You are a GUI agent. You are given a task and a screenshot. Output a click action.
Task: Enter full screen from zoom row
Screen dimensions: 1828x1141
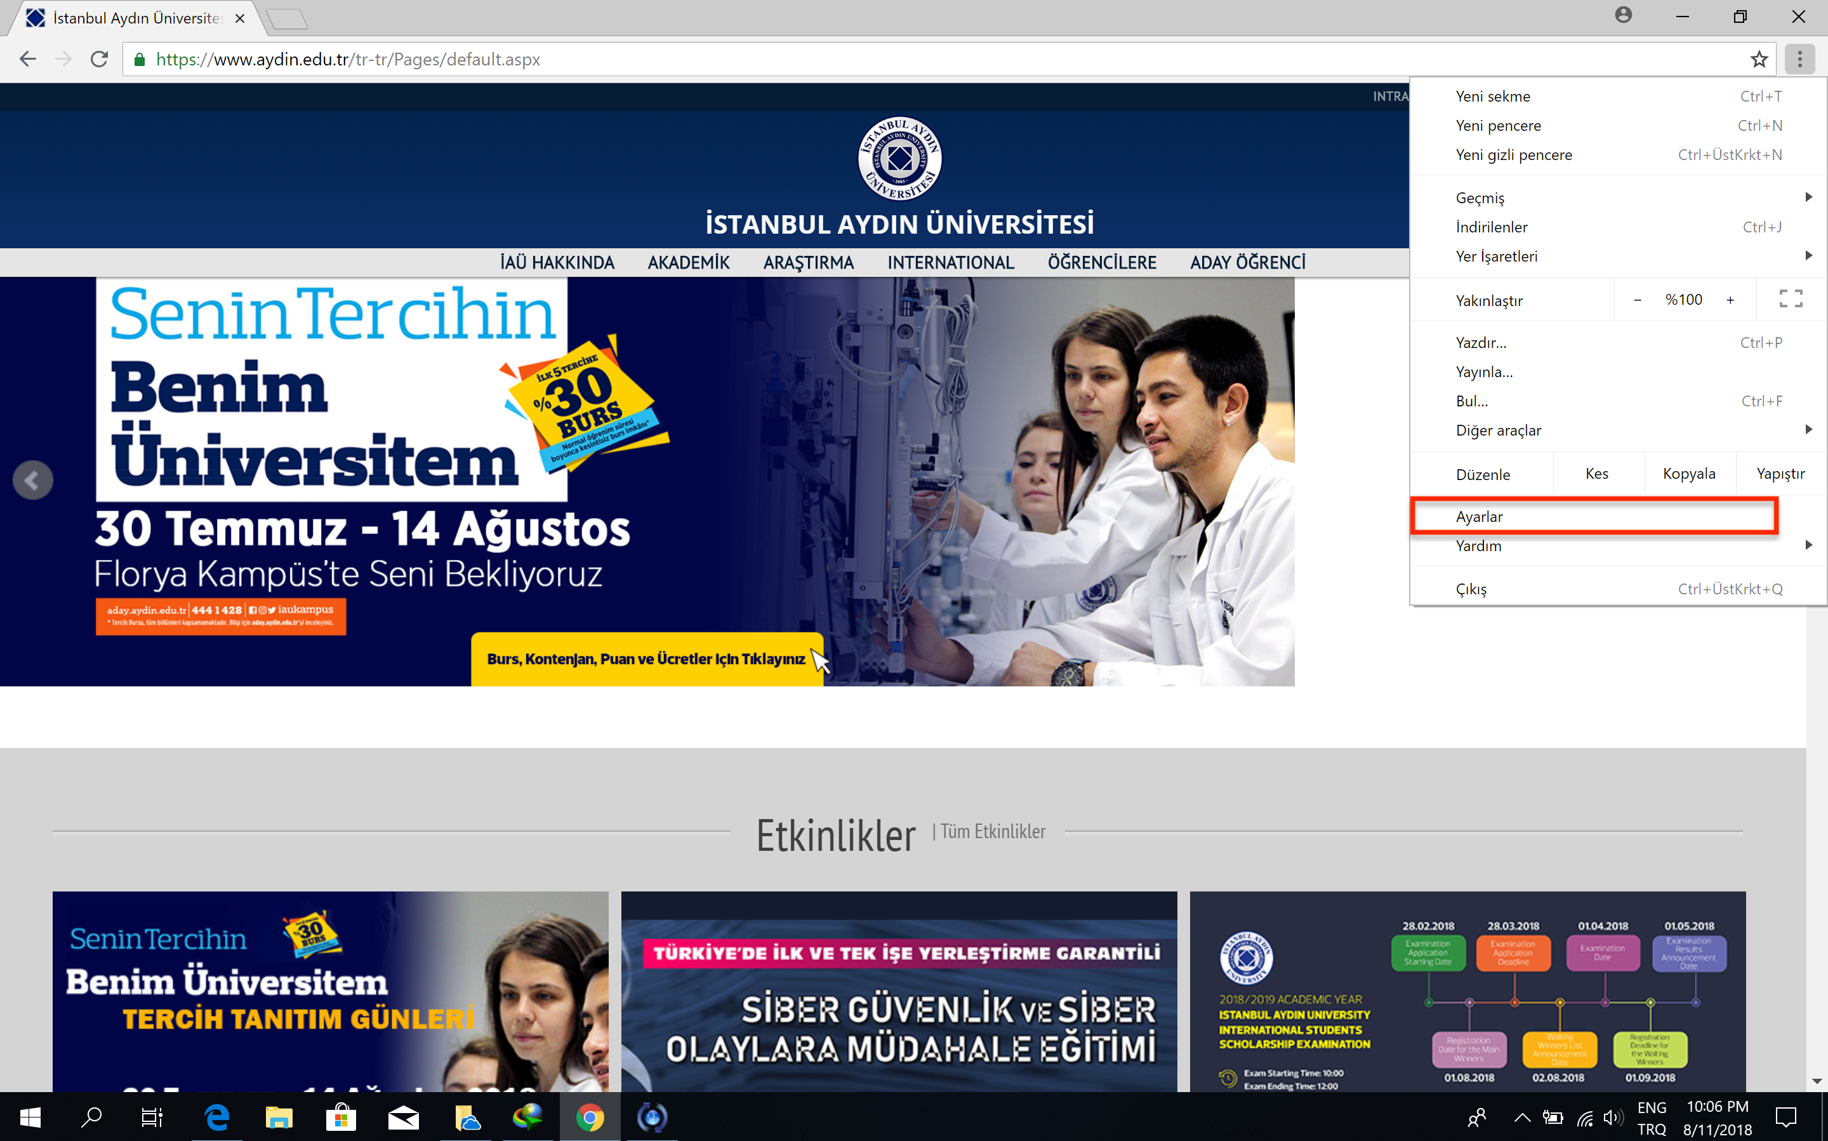tap(1791, 300)
